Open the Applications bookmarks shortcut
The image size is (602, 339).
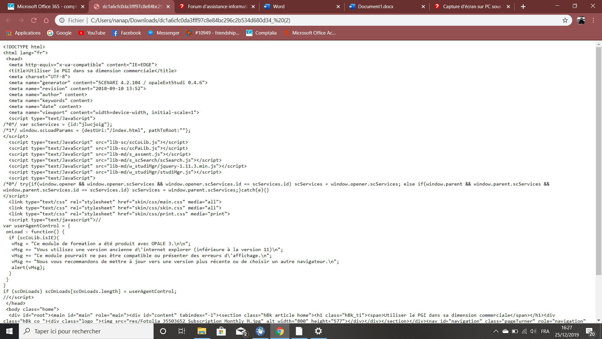click(23, 33)
